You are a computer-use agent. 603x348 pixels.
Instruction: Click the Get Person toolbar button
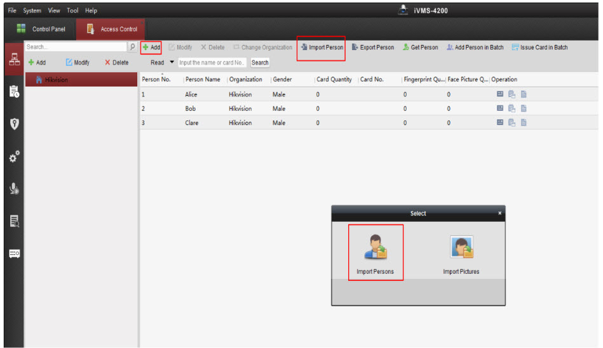pyautogui.click(x=421, y=48)
